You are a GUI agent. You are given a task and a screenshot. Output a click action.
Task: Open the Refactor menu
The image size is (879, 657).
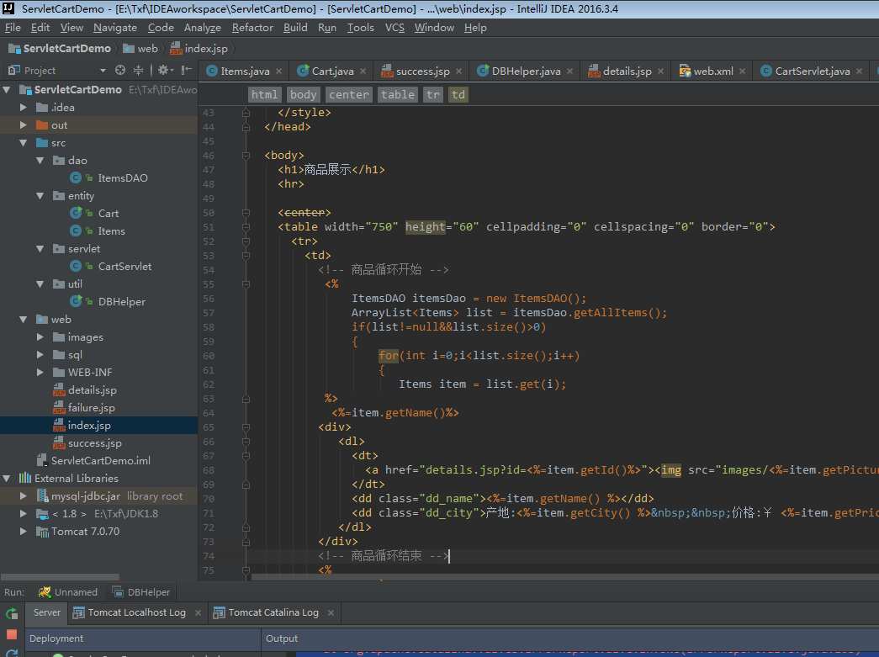click(252, 28)
